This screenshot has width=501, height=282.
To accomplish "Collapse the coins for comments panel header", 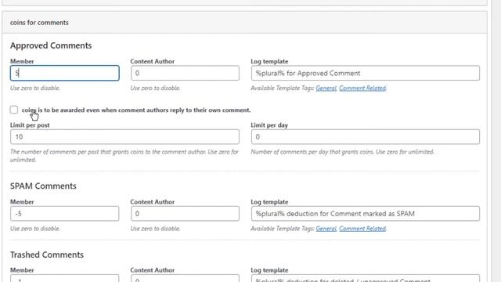I will tap(244, 23).
